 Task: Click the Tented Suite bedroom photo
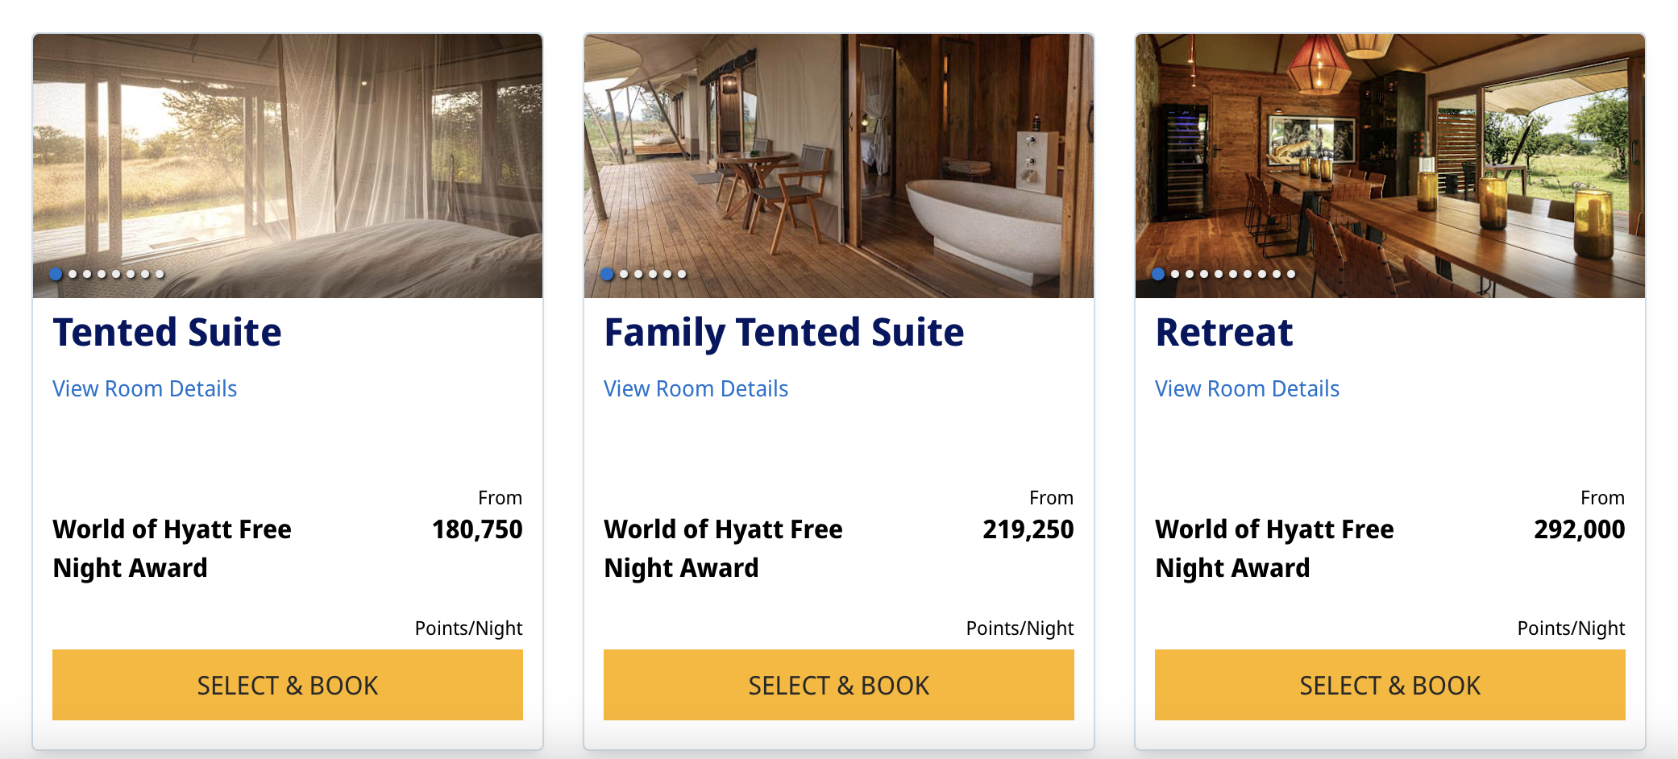287,153
